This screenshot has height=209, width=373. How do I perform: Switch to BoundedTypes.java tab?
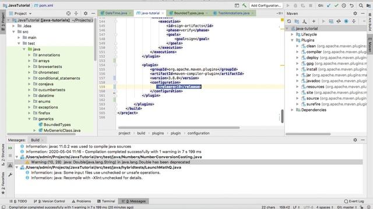coord(188,13)
